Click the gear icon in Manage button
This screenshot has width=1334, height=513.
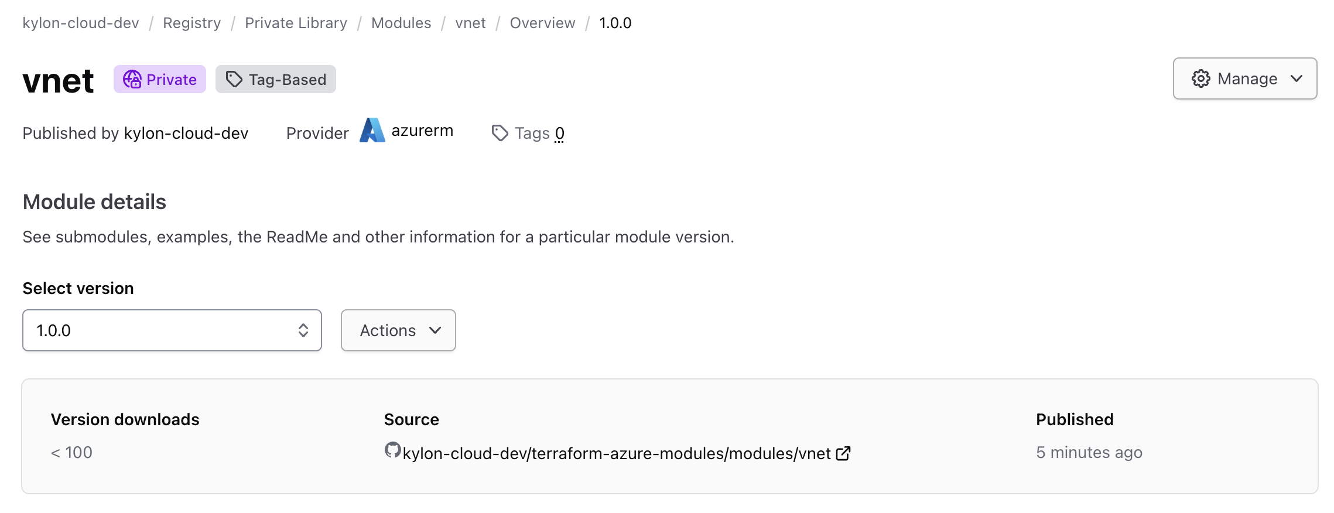click(x=1201, y=78)
